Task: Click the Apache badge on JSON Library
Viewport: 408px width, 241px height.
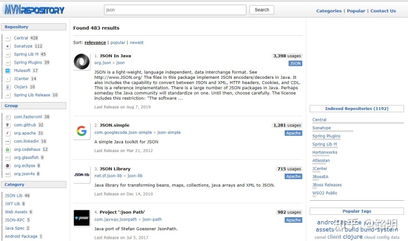Action: tap(294, 176)
